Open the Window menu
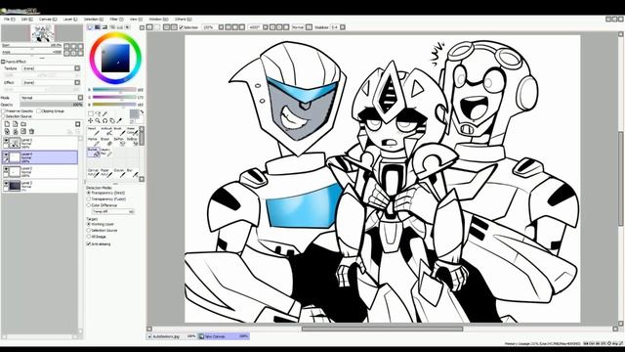Image resolution: width=625 pixels, height=352 pixels. [x=158, y=19]
